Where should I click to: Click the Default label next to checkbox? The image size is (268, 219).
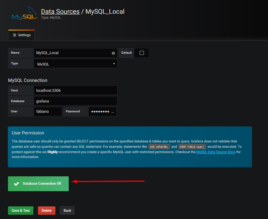click(x=126, y=53)
